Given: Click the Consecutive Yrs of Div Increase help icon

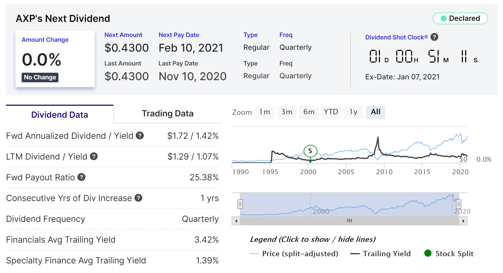Looking at the screenshot, I should (138, 198).
